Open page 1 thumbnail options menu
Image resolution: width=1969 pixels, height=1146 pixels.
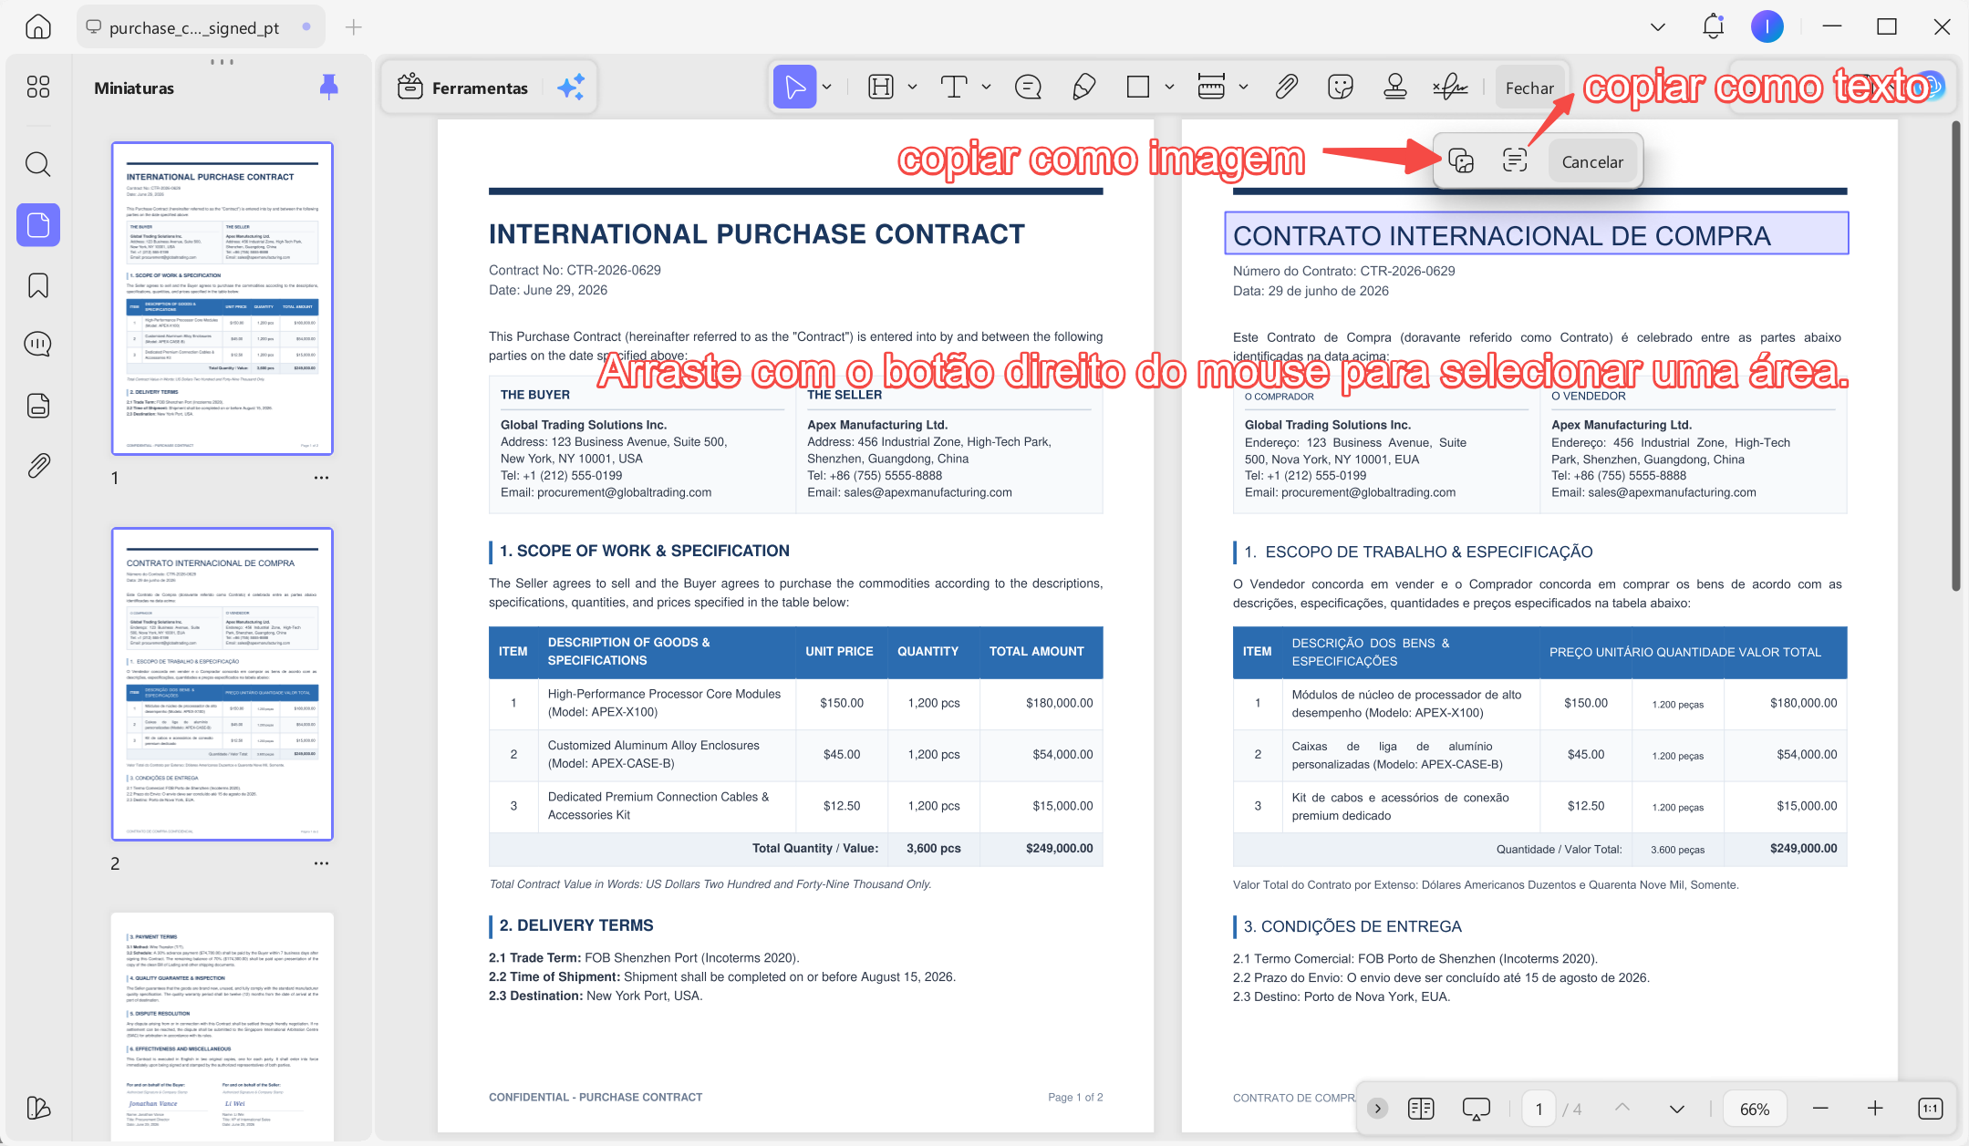pyautogui.click(x=321, y=478)
